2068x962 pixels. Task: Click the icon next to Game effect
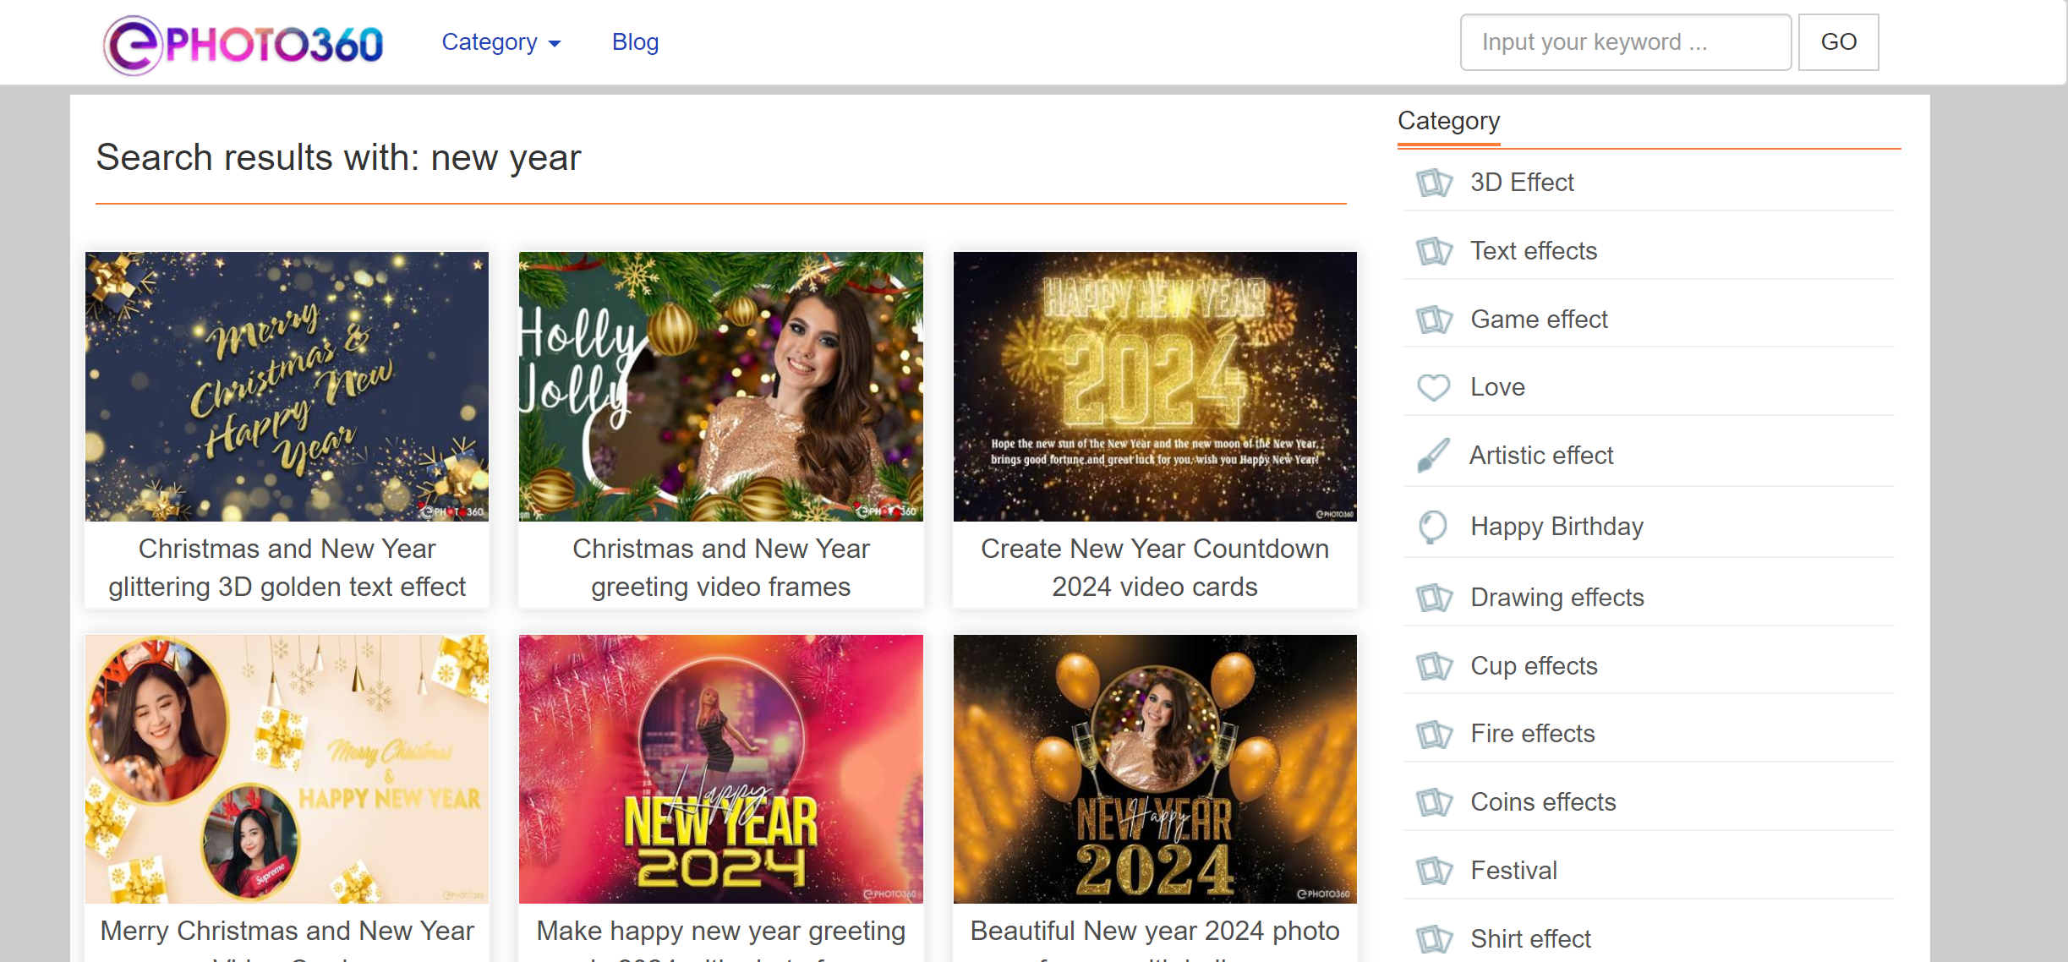click(x=1434, y=320)
